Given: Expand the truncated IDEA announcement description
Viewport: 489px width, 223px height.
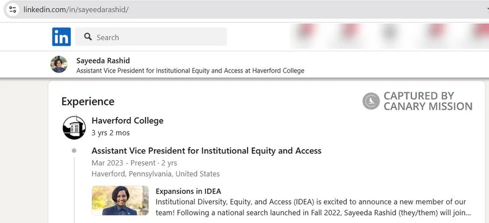Looking at the screenshot, I should pyautogui.click(x=313, y=207).
